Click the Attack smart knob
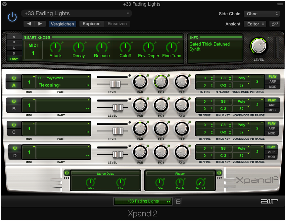This screenshot has width=286, height=221. coord(55,47)
